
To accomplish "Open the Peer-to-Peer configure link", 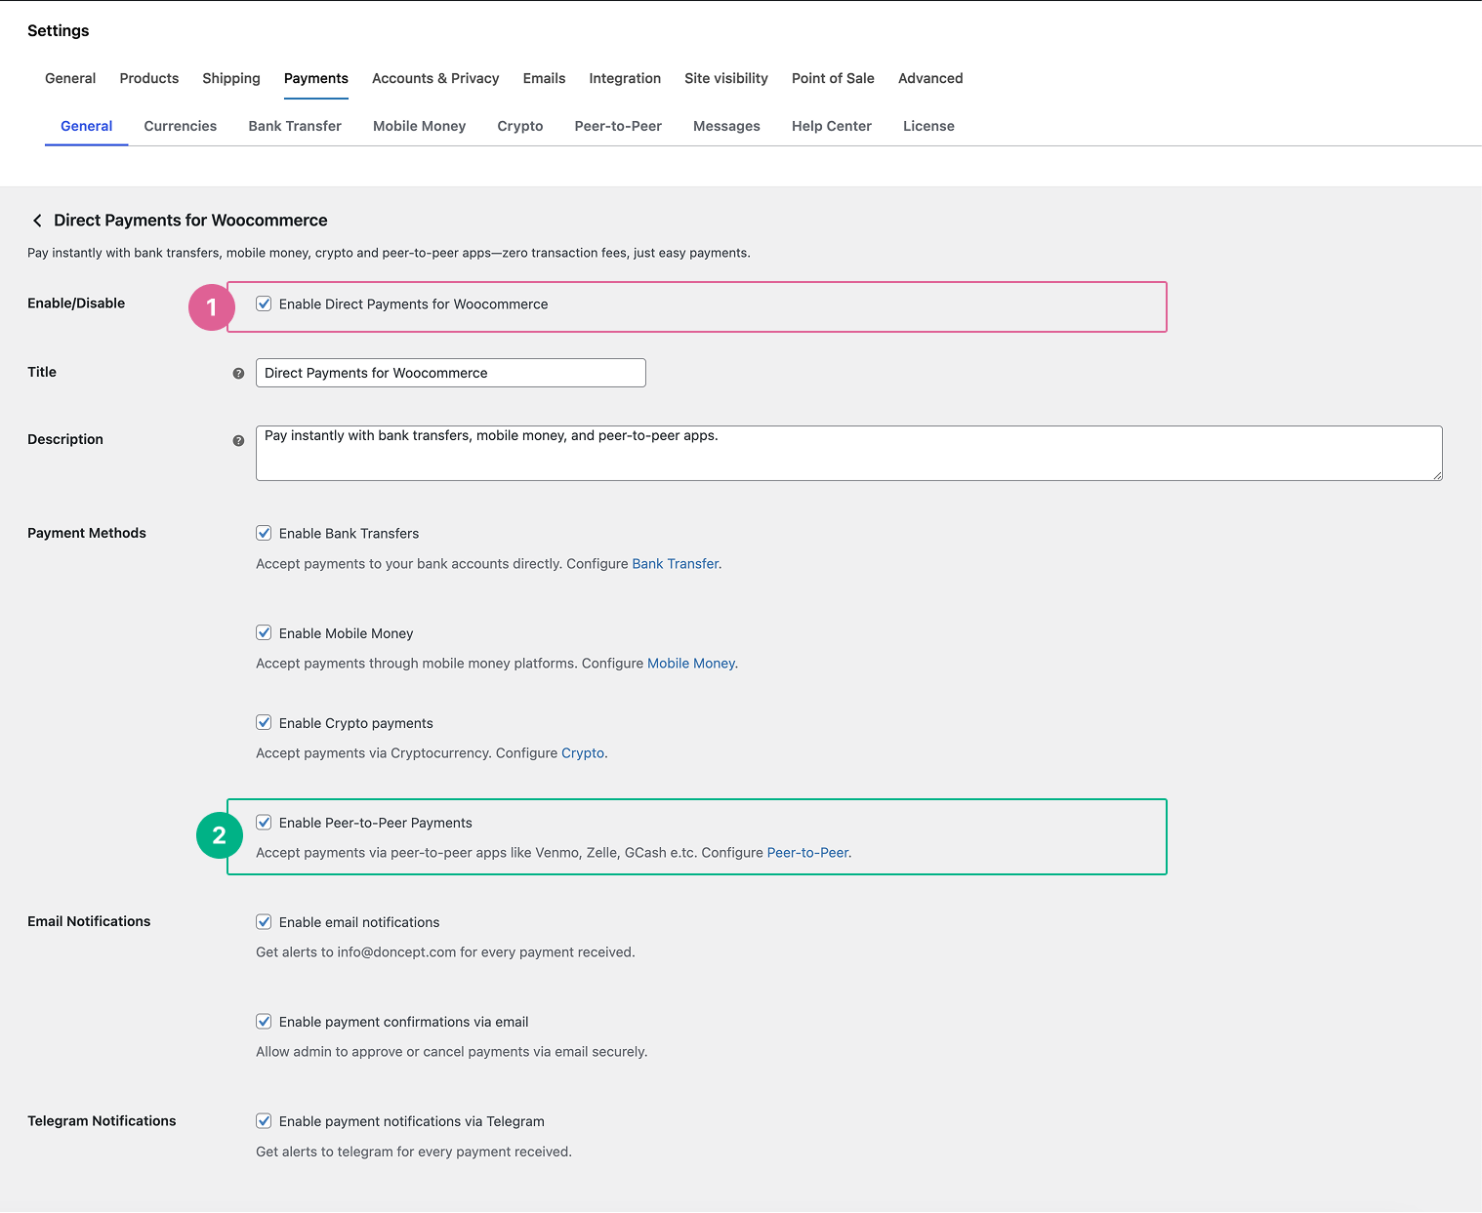I will tap(807, 853).
